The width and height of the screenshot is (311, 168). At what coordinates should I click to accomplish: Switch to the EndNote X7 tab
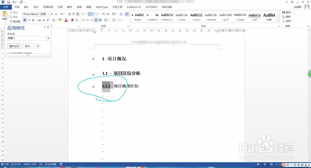pos(134,7)
